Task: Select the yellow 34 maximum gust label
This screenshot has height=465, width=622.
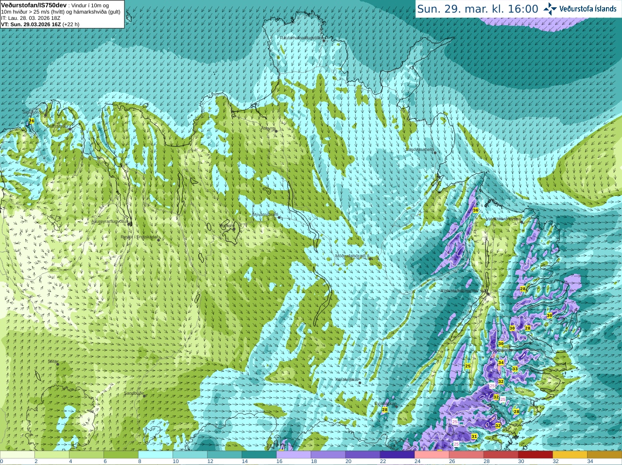Action: (x=501, y=363)
